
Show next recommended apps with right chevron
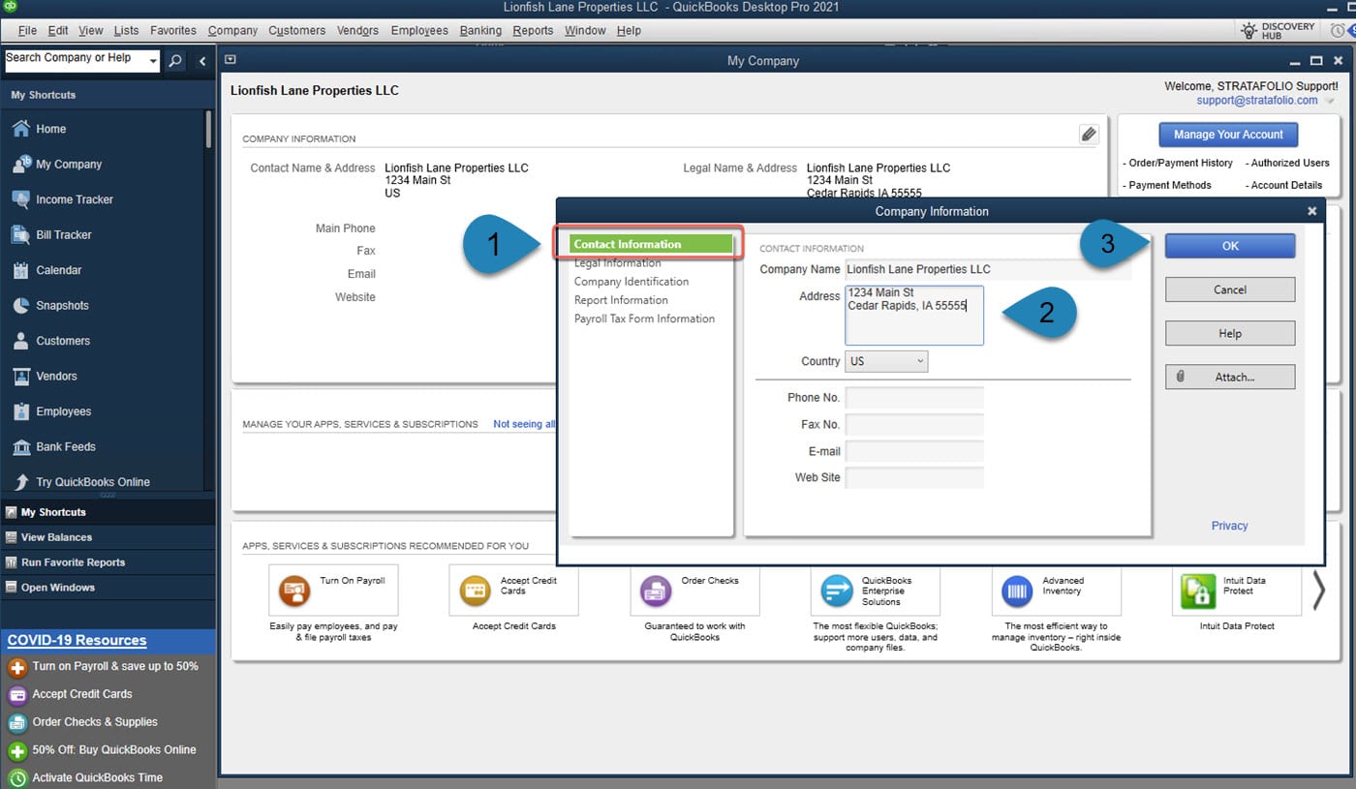click(1318, 591)
